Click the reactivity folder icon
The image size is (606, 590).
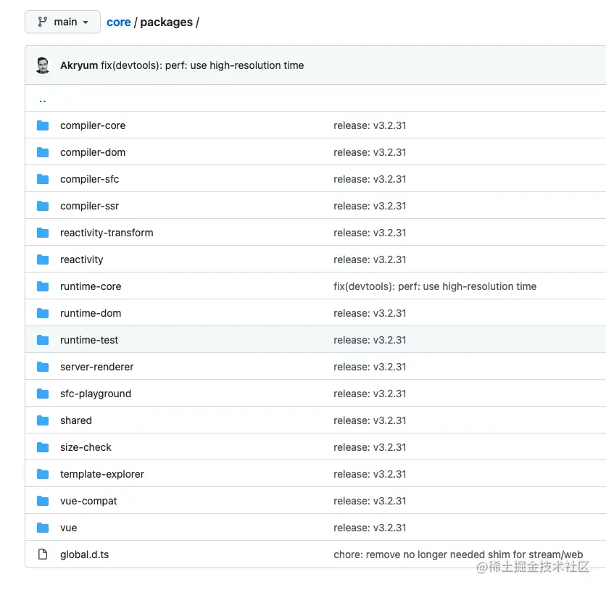point(43,259)
